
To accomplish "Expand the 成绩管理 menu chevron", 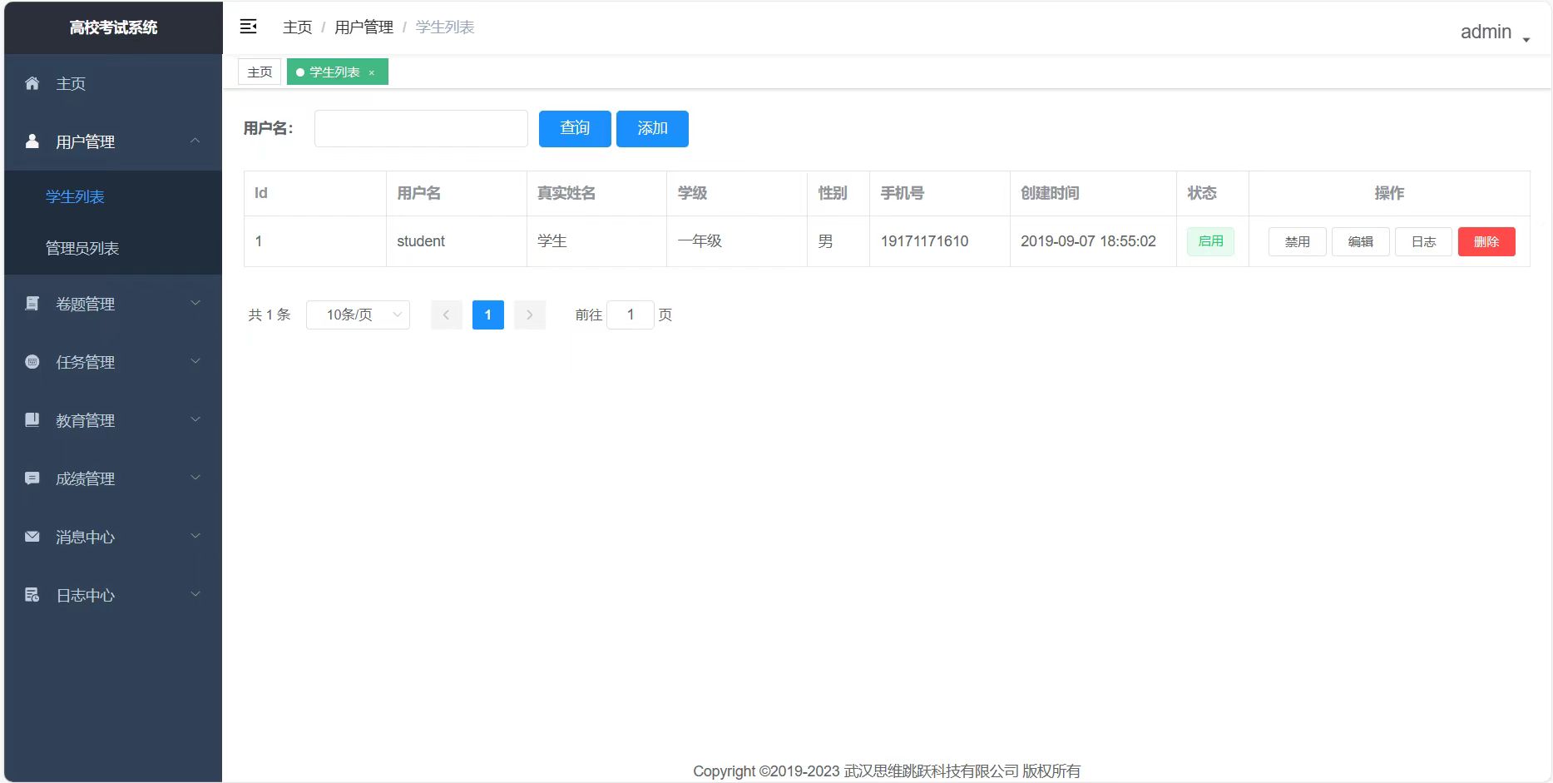I will pyautogui.click(x=195, y=478).
